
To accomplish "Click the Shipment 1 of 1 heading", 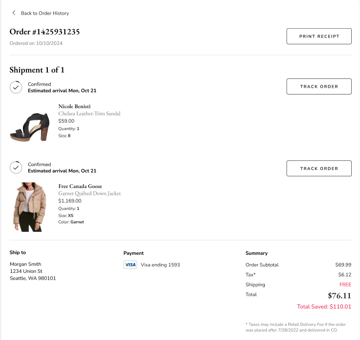I will [37, 70].
